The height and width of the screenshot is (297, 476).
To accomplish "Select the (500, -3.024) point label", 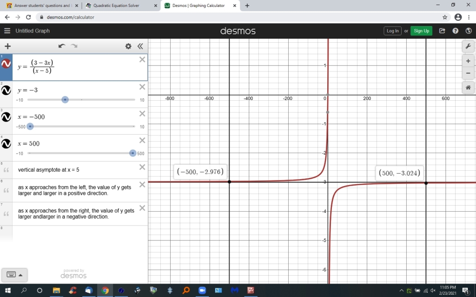I will (399, 173).
